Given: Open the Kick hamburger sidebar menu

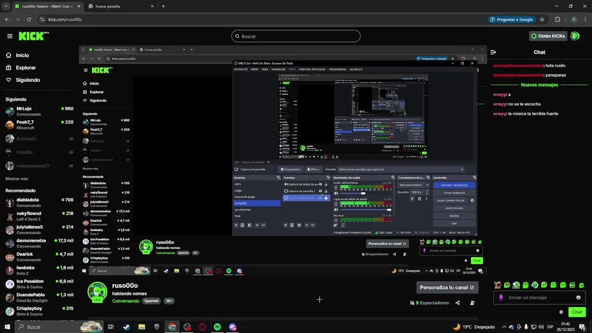Looking at the screenshot, I should pyautogui.click(x=10, y=36).
